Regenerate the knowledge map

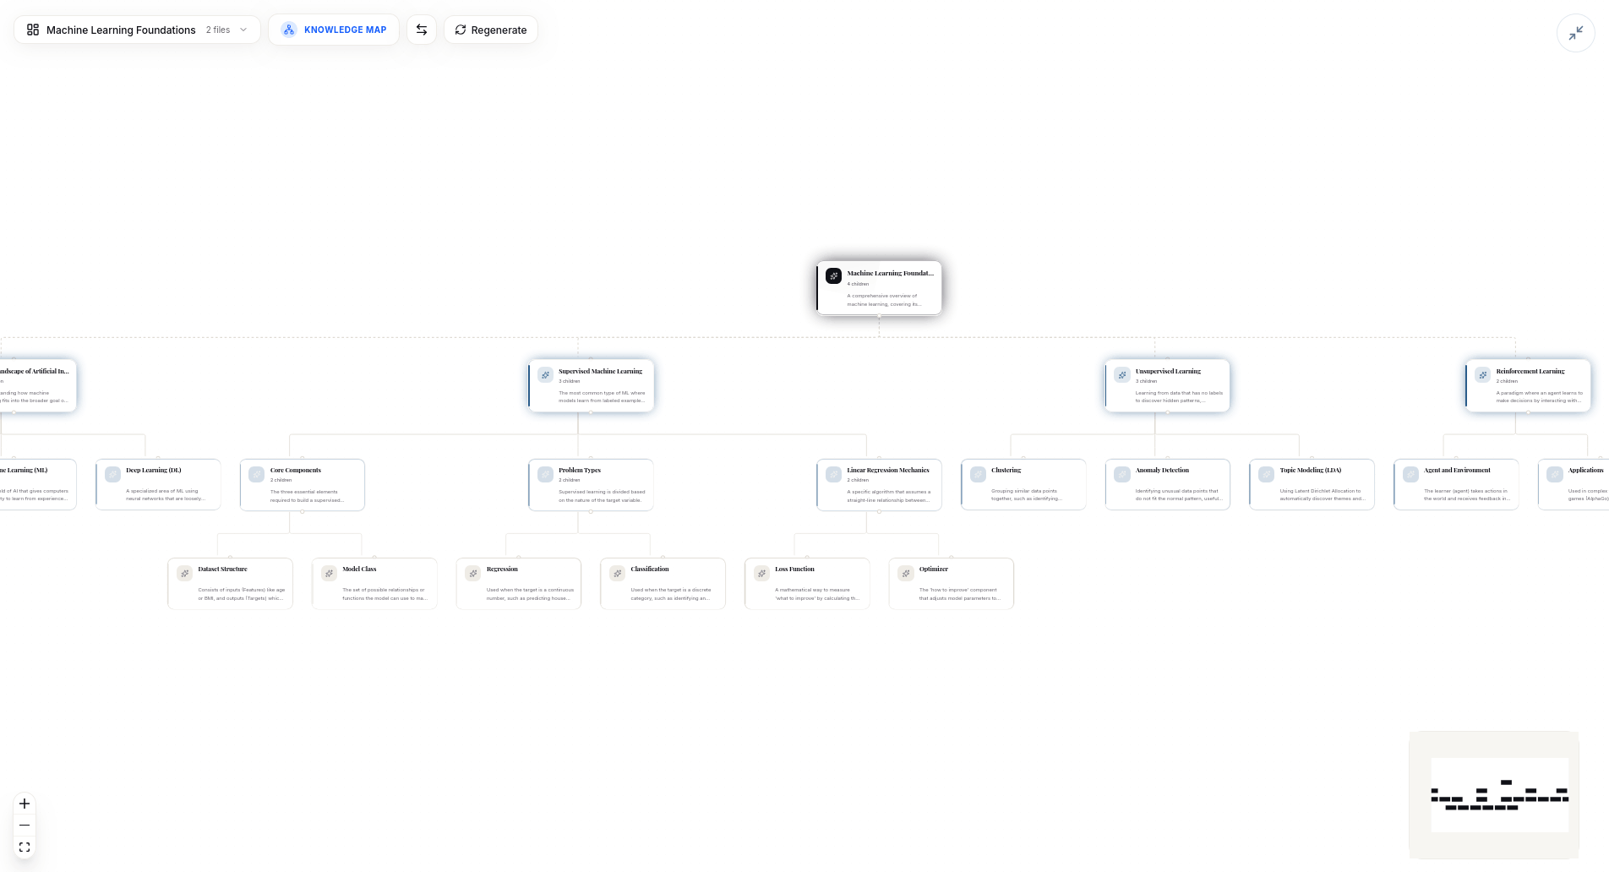[x=491, y=30]
